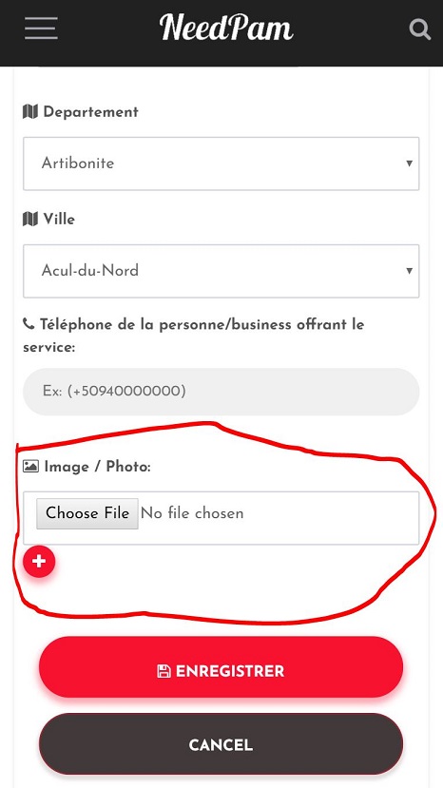Click the search magnifier icon
This screenshot has width=443, height=788.
tap(420, 29)
